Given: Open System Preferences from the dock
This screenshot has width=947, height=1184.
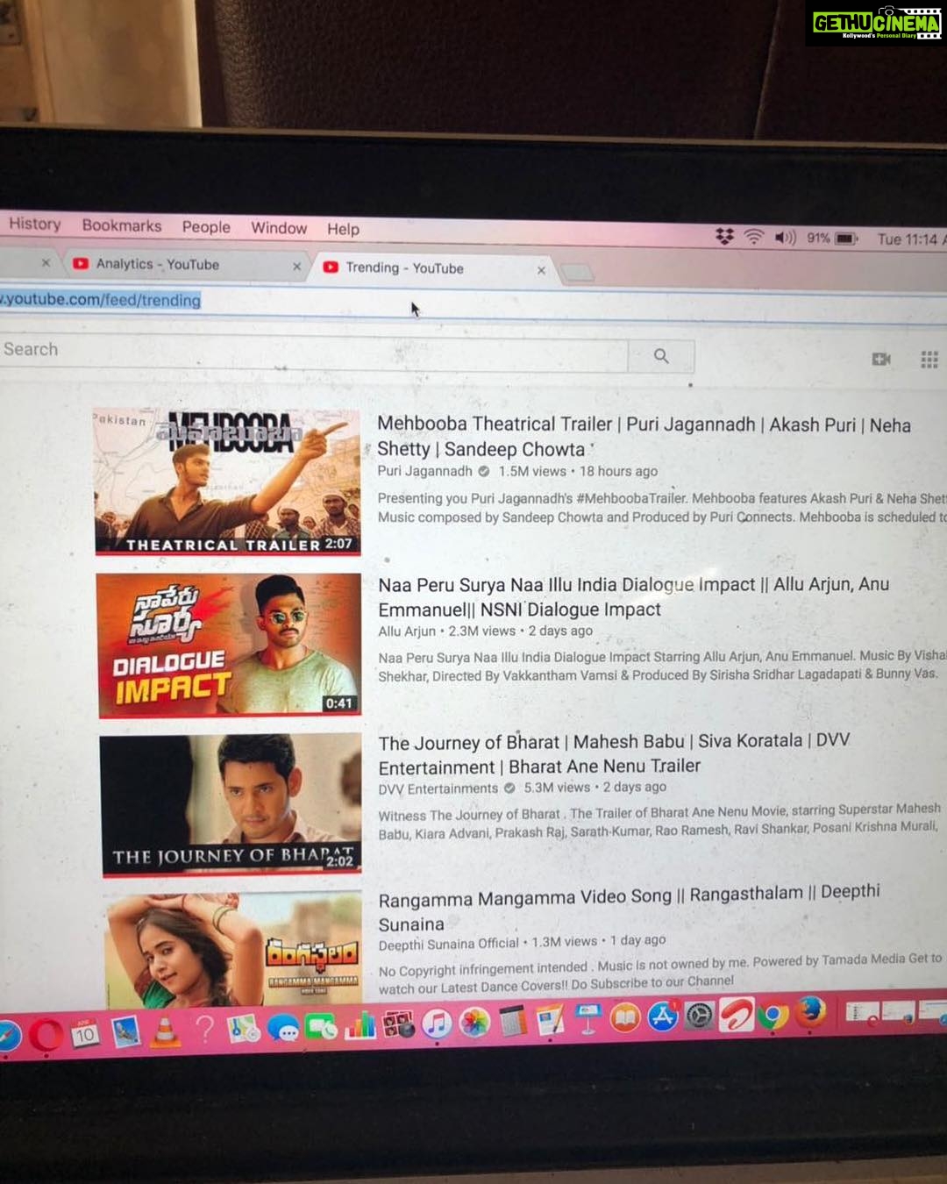Looking at the screenshot, I should [x=700, y=1016].
